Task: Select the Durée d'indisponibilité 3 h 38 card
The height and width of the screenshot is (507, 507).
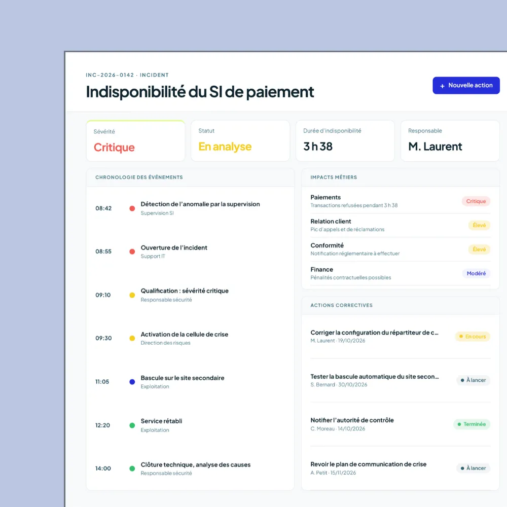Action: click(x=345, y=140)
